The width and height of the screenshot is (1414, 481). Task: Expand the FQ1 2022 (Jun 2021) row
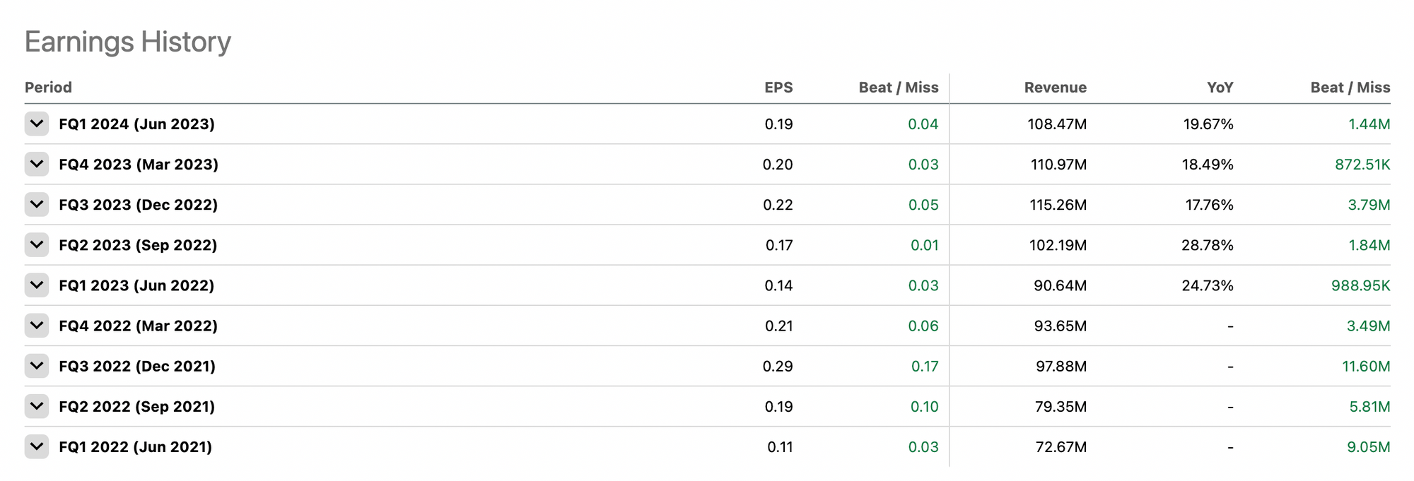[x=37, y=446]
